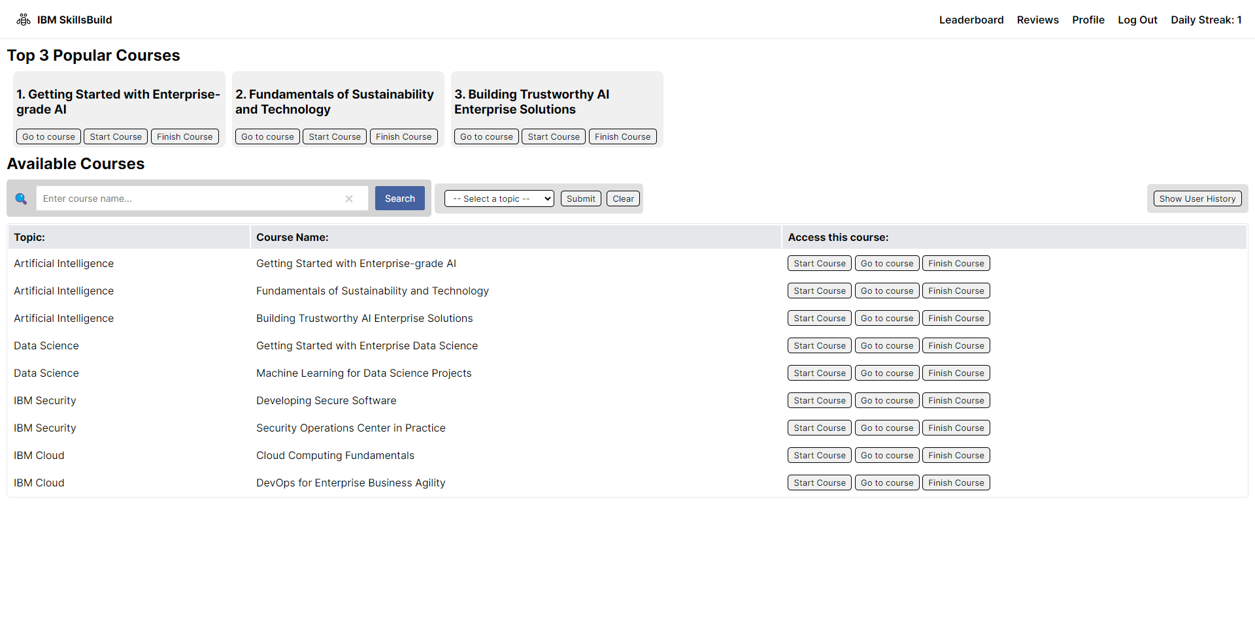Click the Top 3 Popular Courses heading
1255x617 pixels.
click(x=93, y=55)
